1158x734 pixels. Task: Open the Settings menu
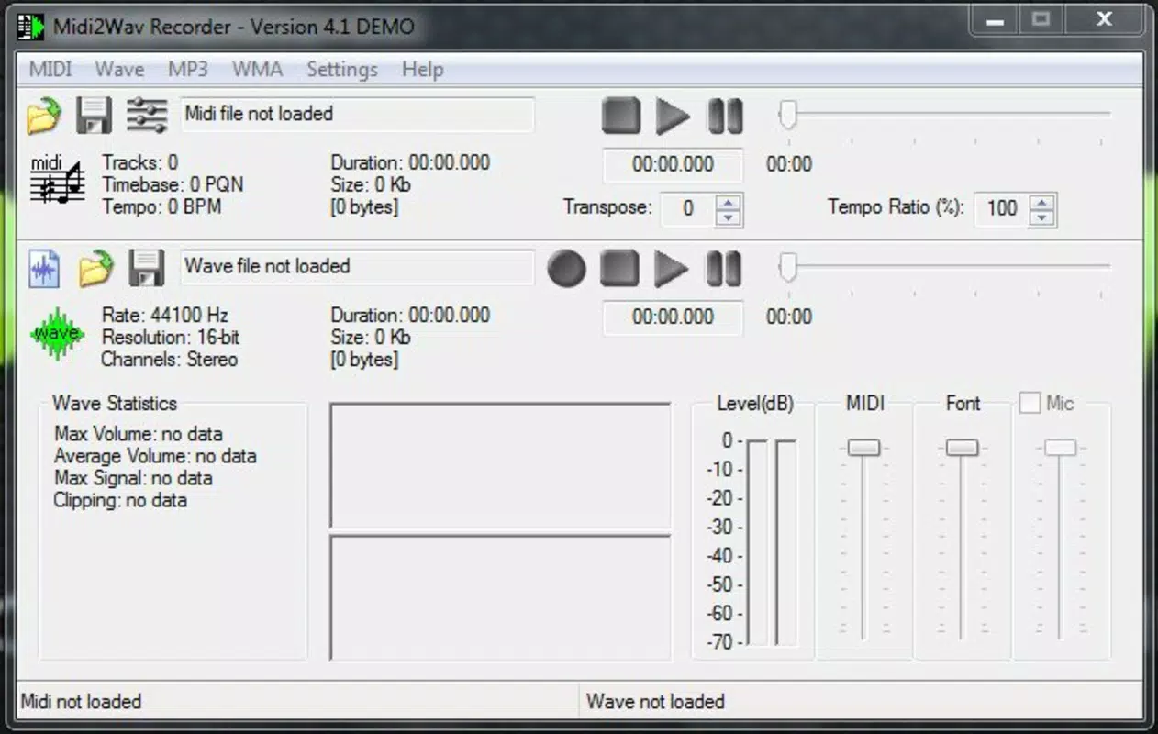pyautogui.click(x=342, y=70)
